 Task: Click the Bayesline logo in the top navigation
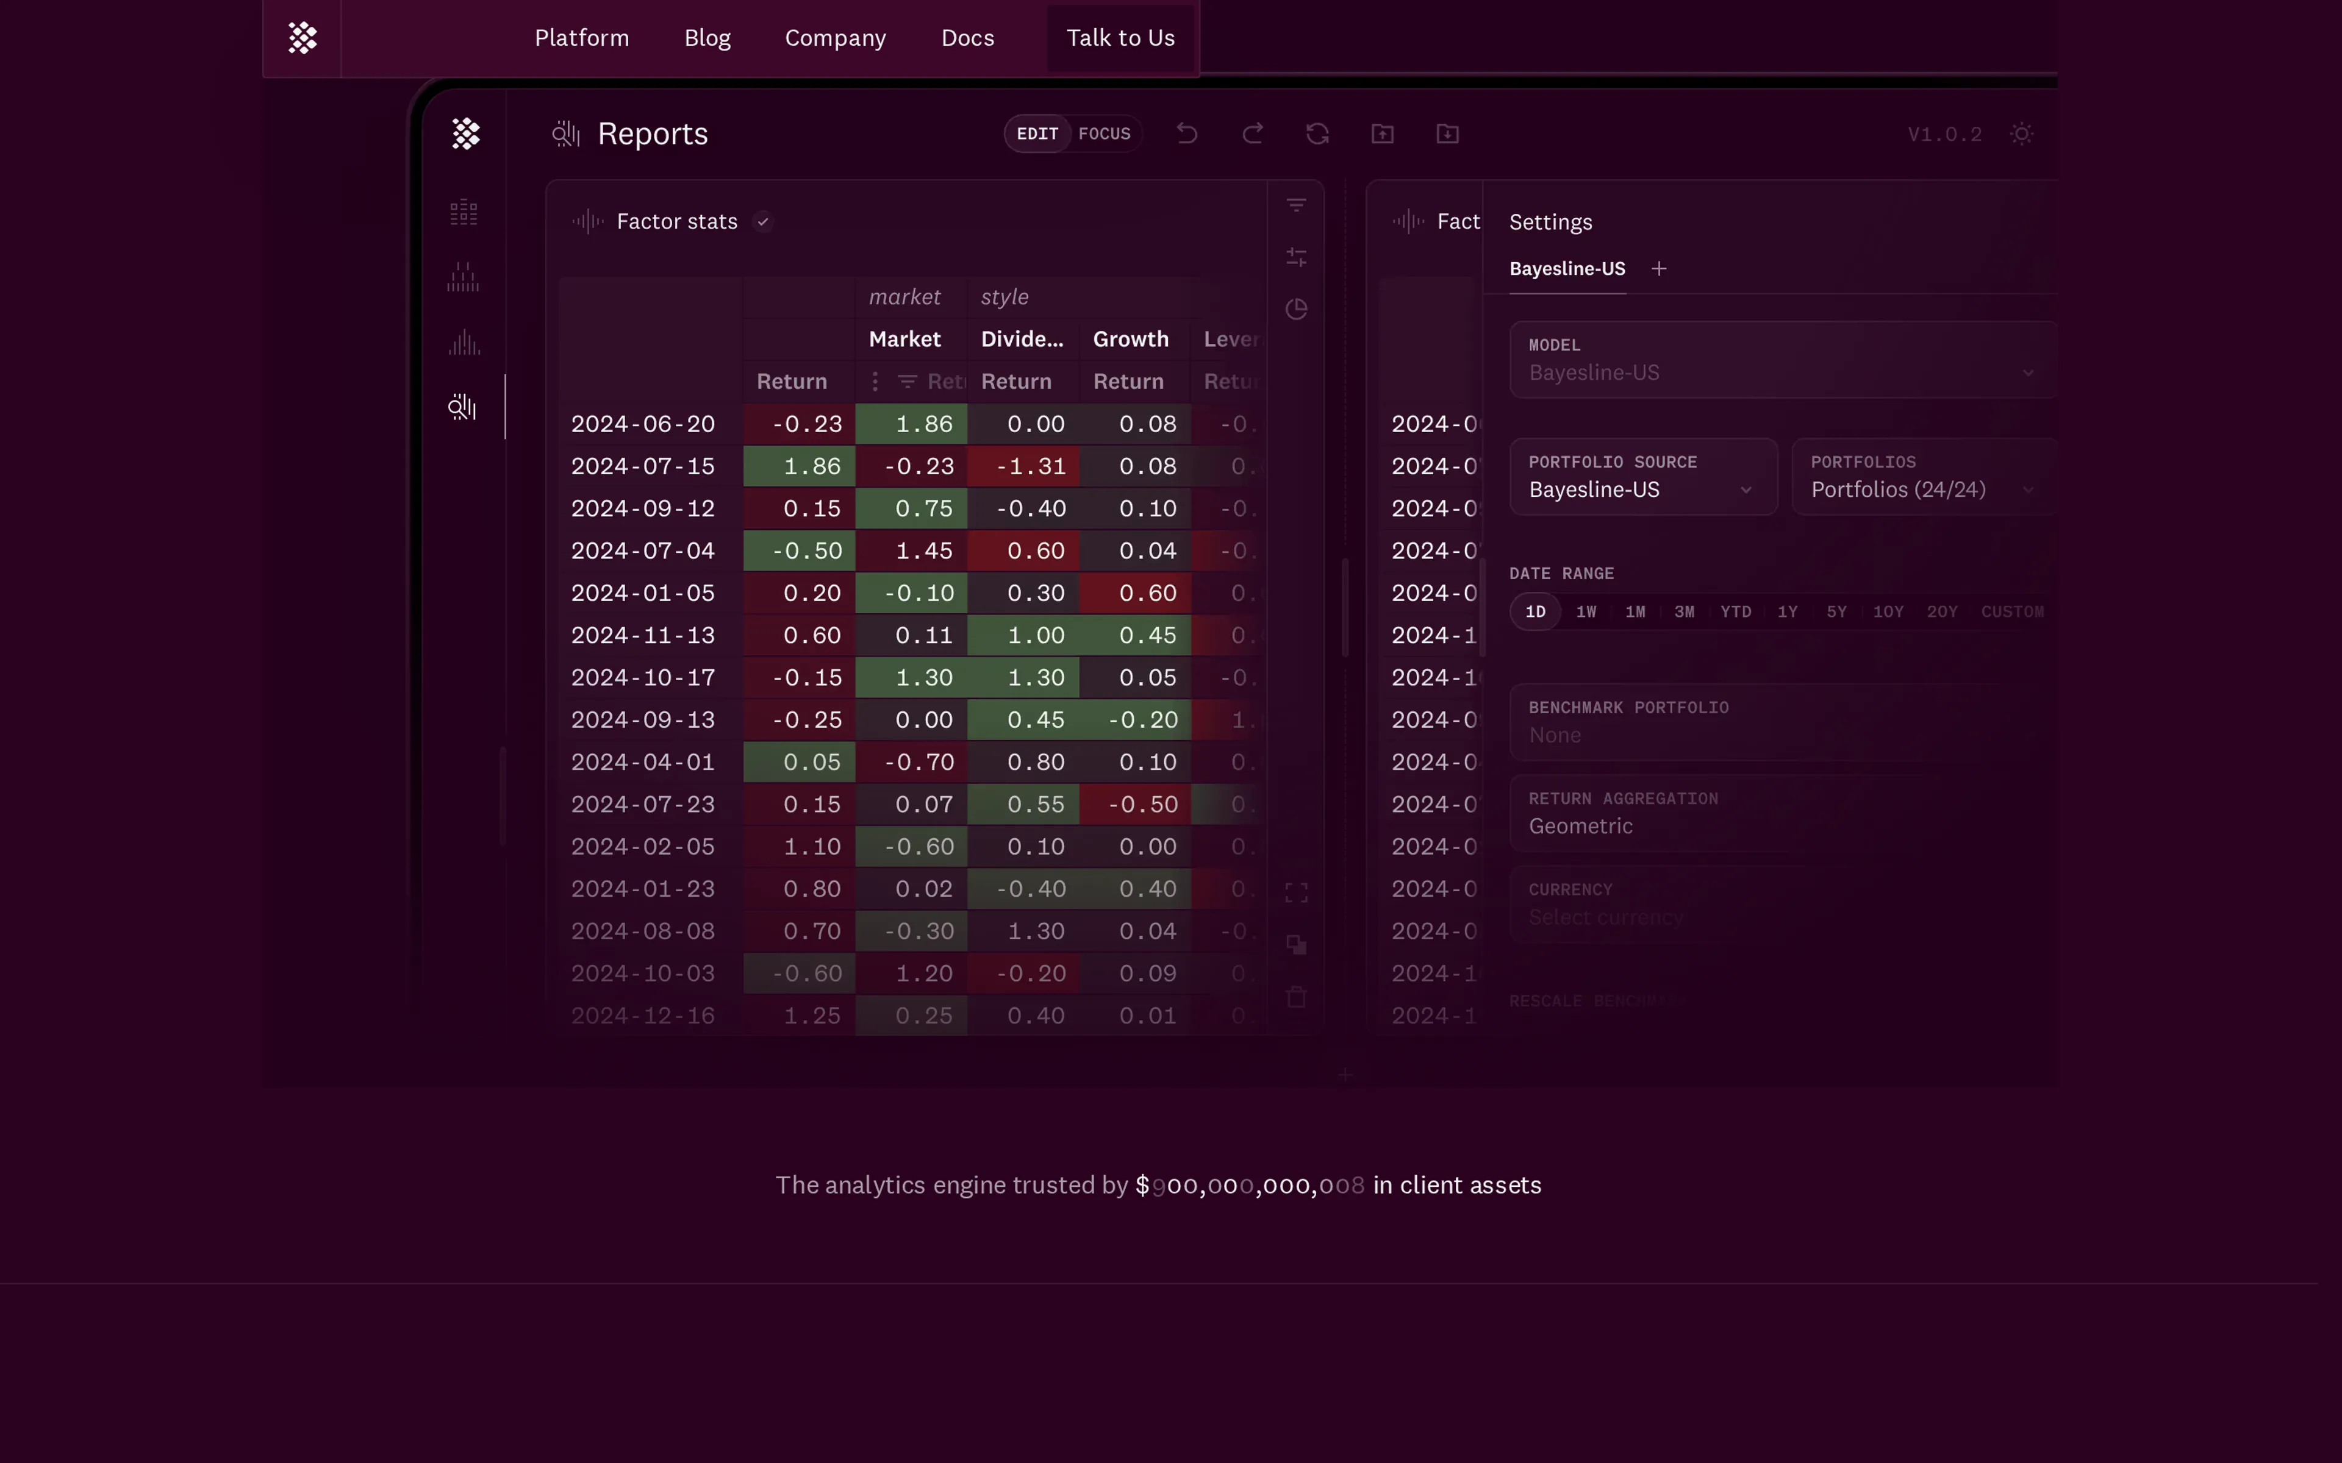point(302,38)
